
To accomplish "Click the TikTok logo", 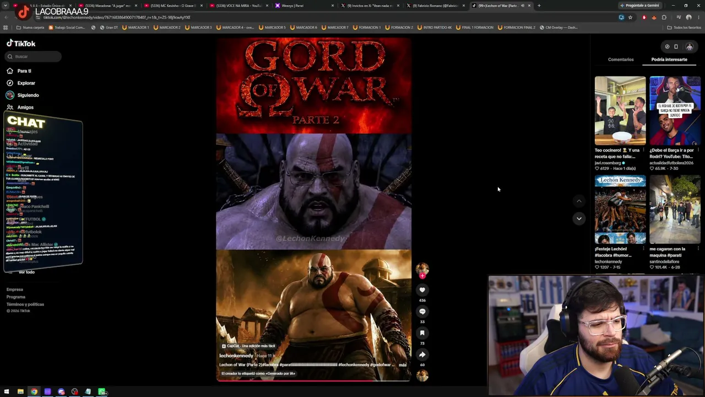I will tap(21, 43).
